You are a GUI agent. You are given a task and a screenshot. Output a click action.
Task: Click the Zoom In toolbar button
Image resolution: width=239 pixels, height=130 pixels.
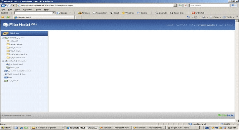(161, 13)
